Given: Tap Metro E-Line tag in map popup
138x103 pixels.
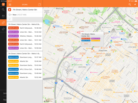Looking at the screenshot, I should coord(95,41).
